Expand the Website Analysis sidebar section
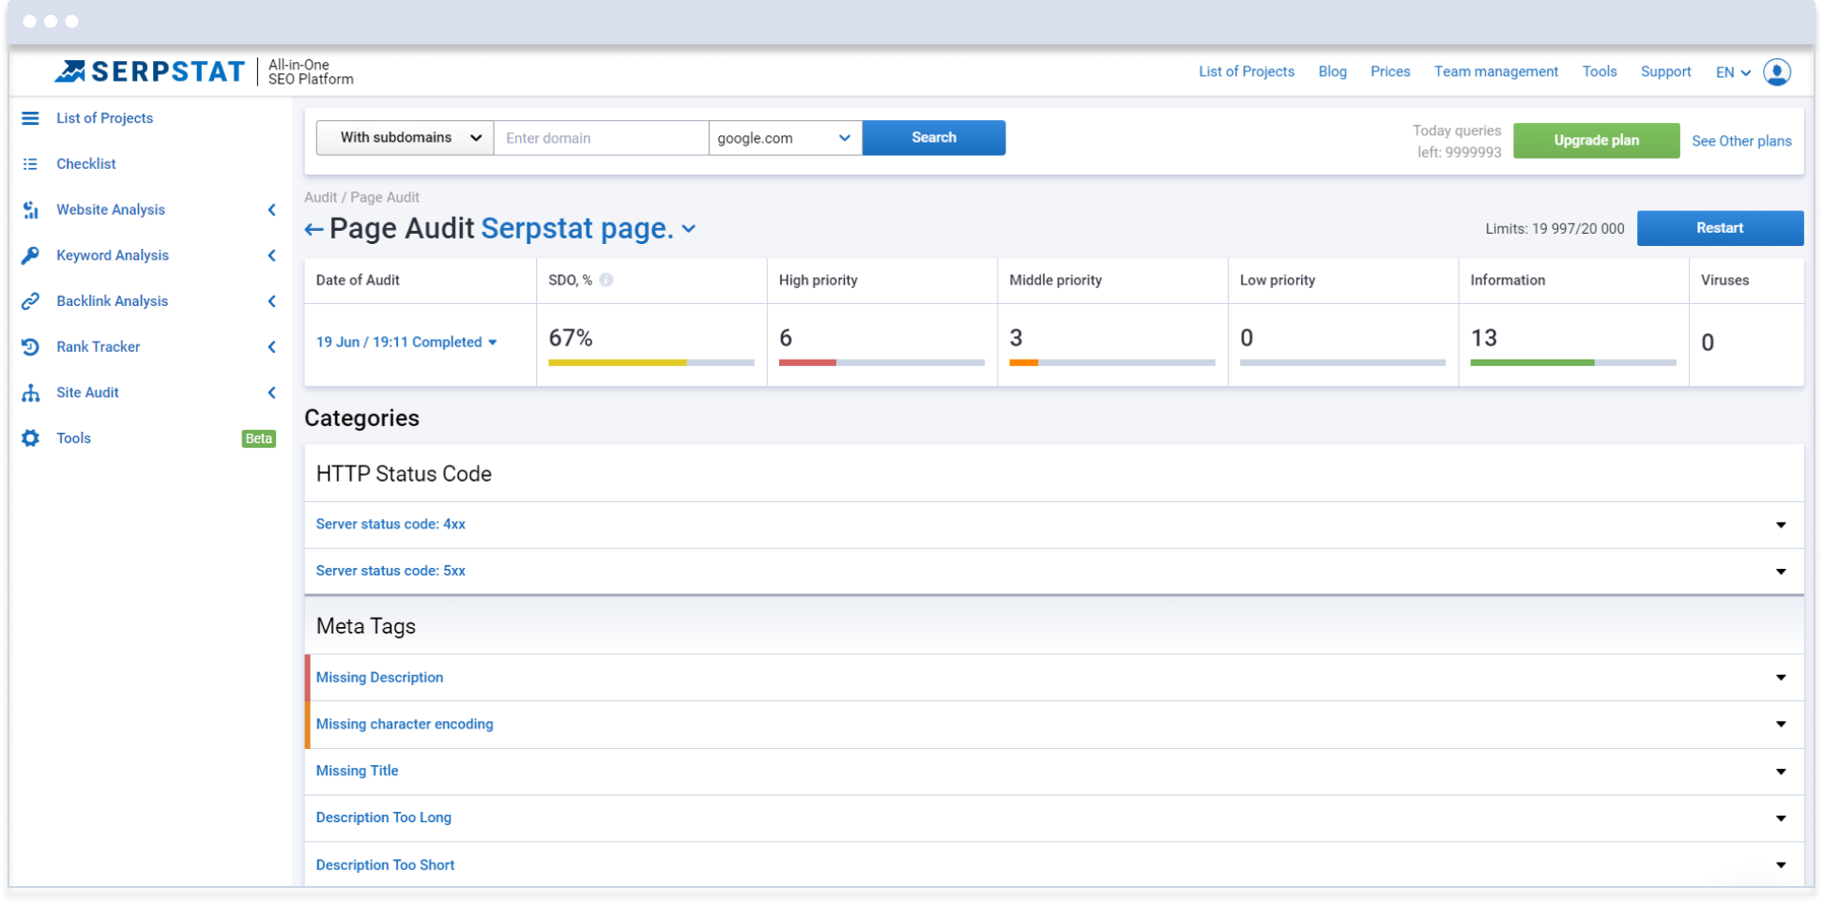 (x=271, y=210)
